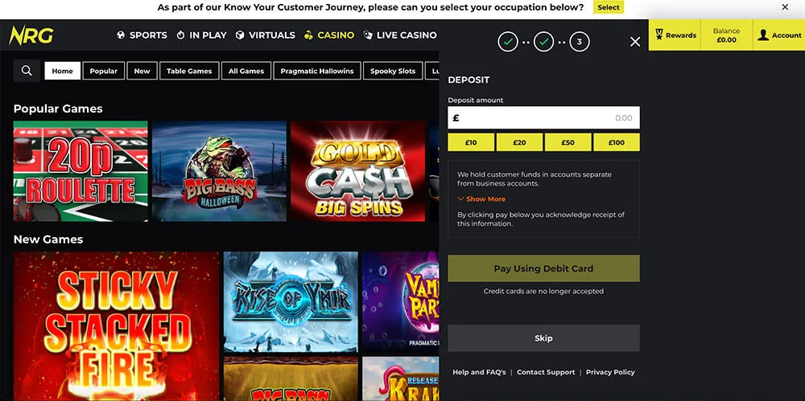Select the All Games tab
The height and width of the screenshot is (401, 805).
pos(246,71)
